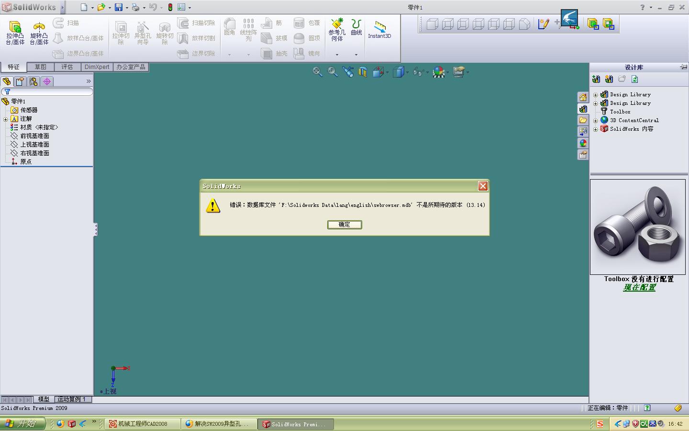Viewport: 689px width, 431px height.
Task: Open File Explorer folder tab in task pane
Action: (x=583, y=120)
